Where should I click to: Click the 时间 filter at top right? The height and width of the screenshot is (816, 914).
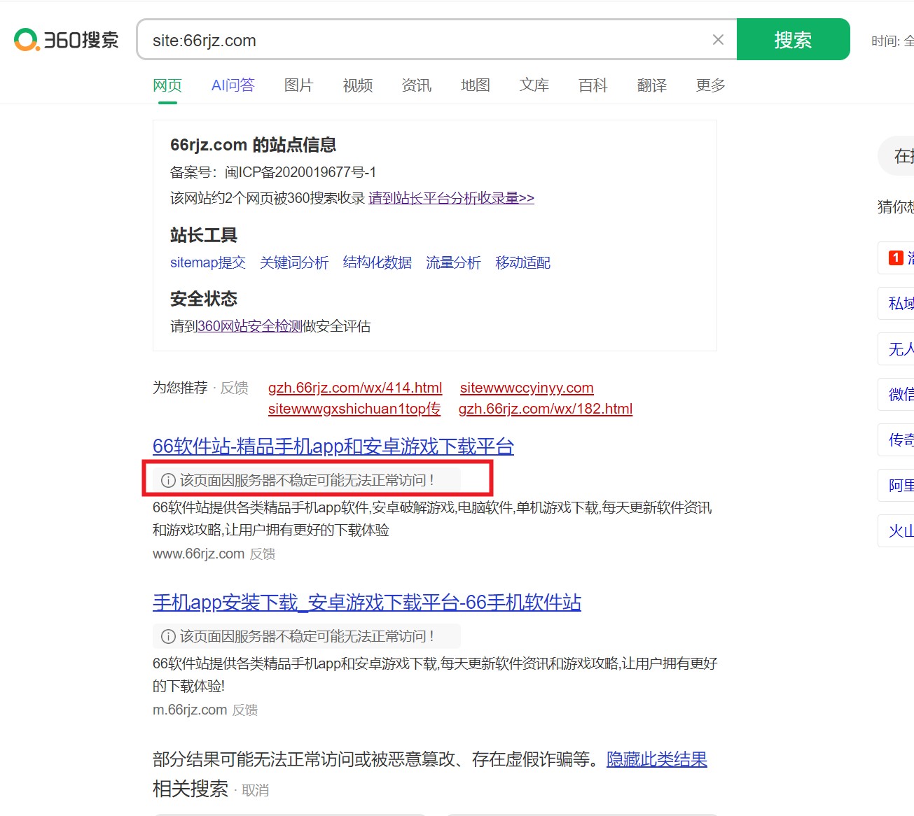892,41
